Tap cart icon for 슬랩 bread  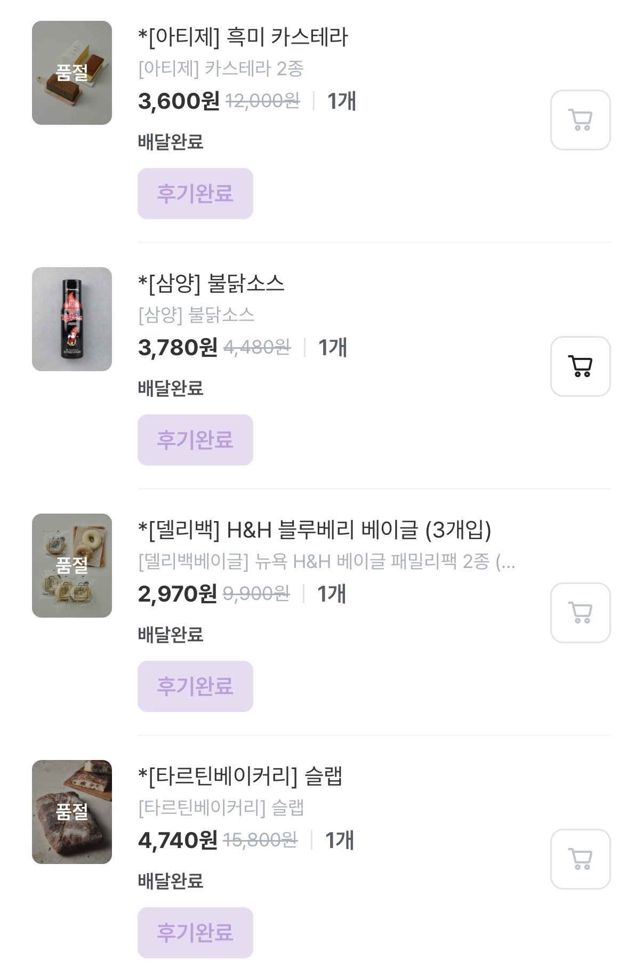(580, 859)
